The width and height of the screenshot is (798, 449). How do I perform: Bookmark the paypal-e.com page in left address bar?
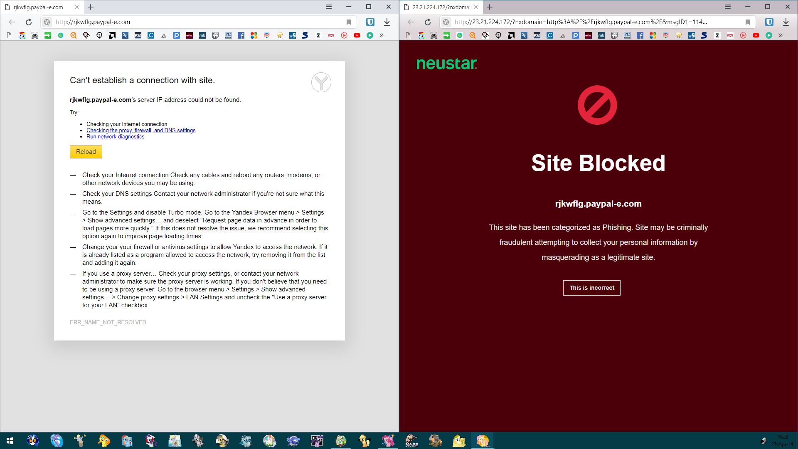click(349, 22)
